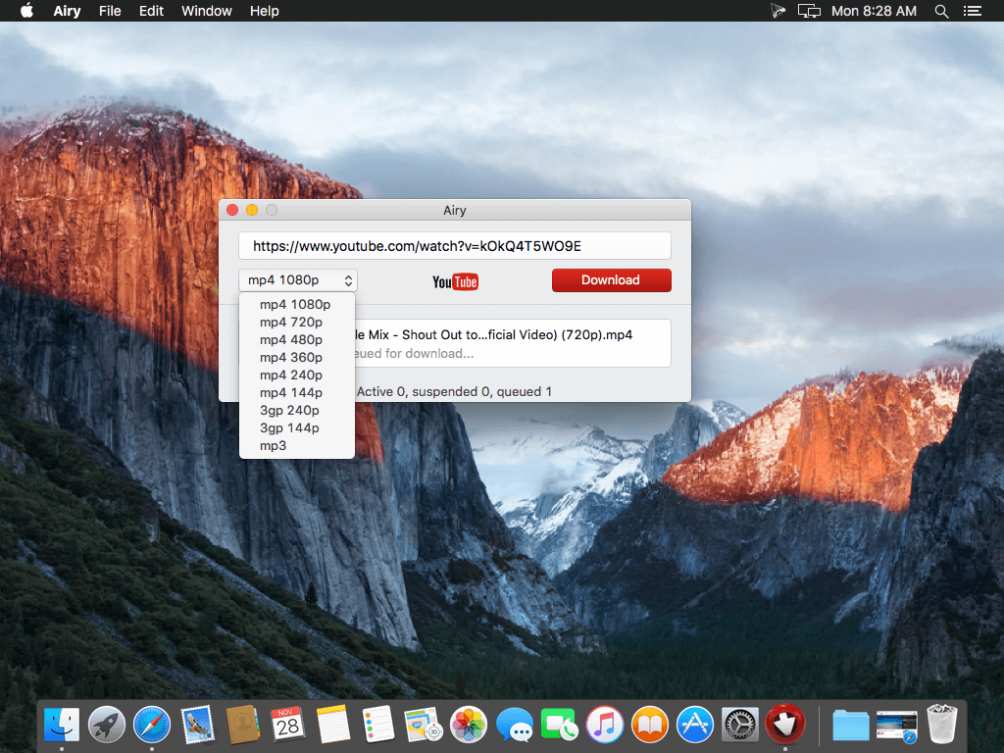Click the YouTube URL input field
This screenshot has height=753, width=1004.
455,246
